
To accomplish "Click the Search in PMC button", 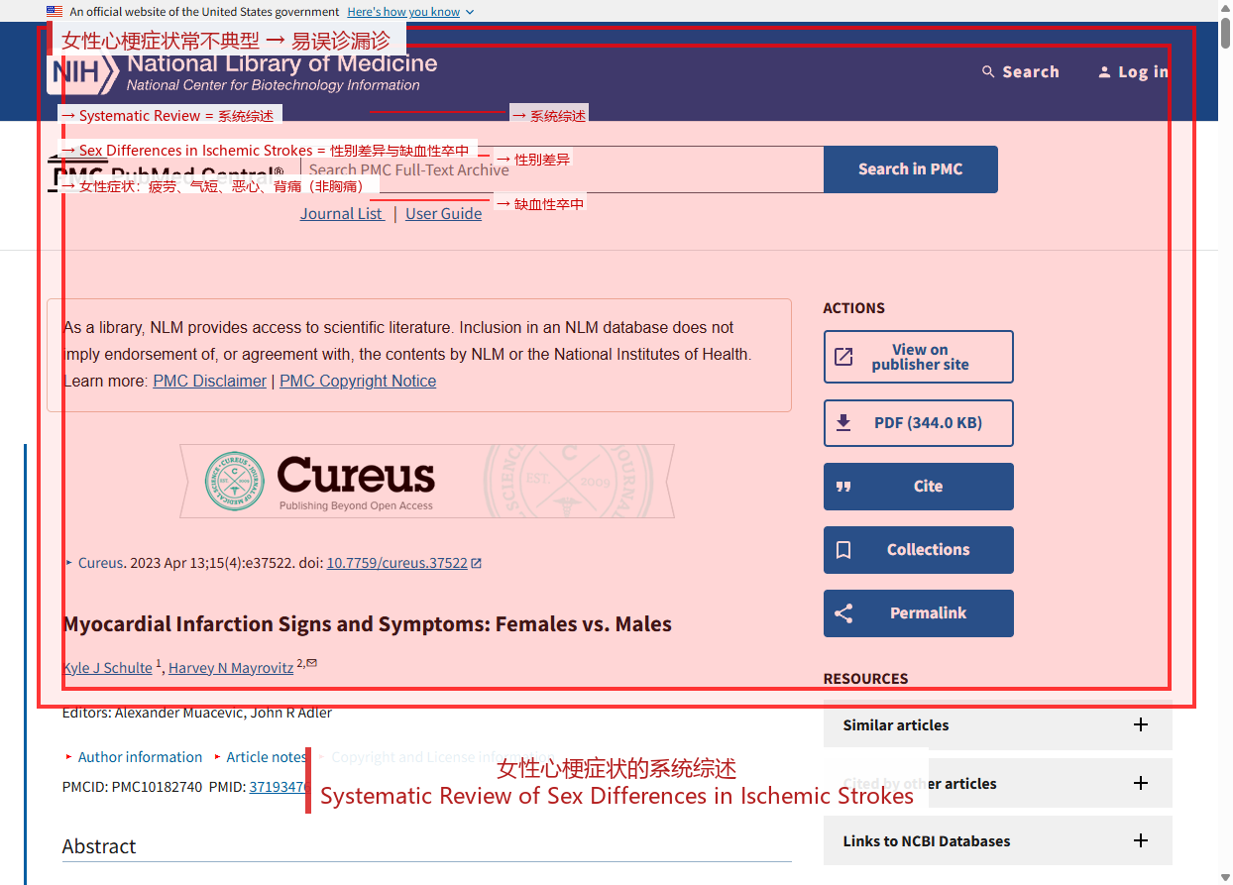I will [x=911, y=169].
